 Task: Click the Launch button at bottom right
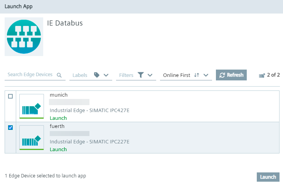268,177
